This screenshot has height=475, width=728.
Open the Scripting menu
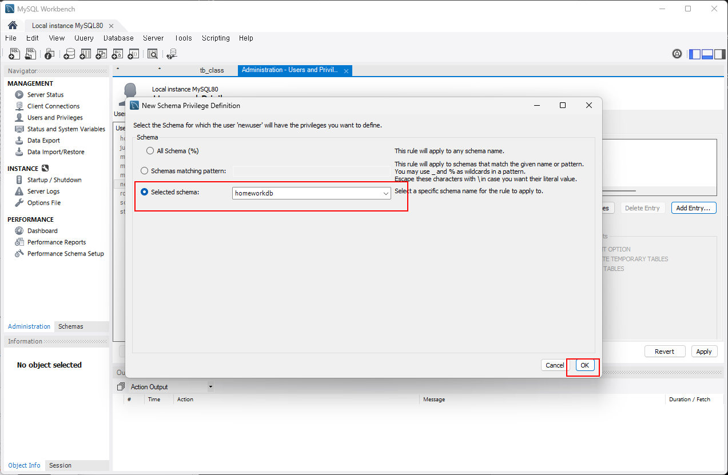(216, 38)
